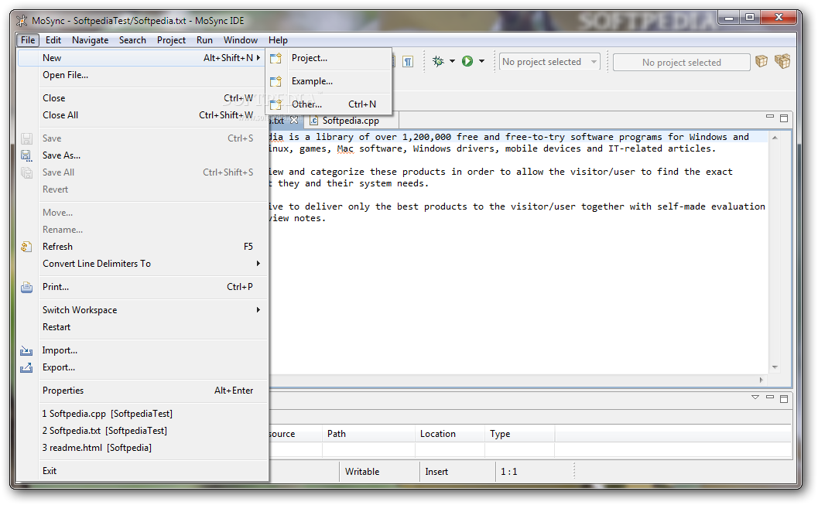
Task: Open the bottom view menu triangle
Action: pyautogui.click(x=755, y=398)
